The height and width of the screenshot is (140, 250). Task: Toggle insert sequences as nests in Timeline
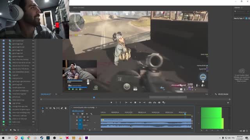click(x=73, y=114)
